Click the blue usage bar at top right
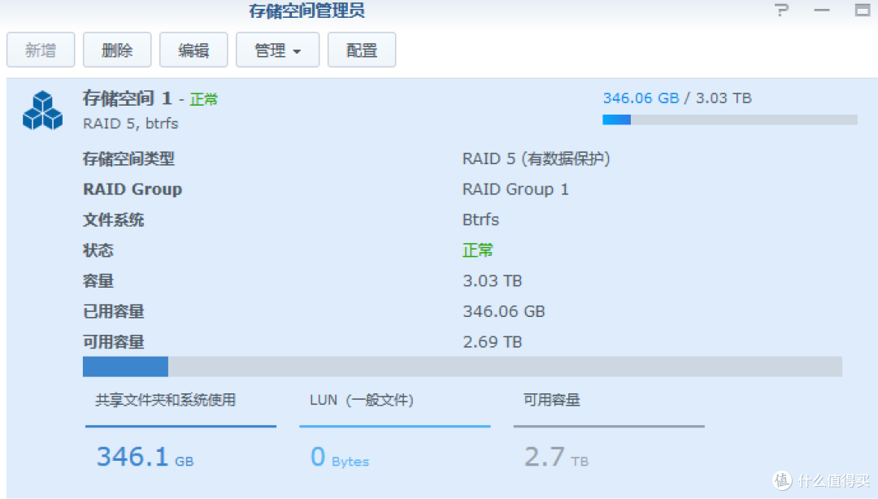This screenshot has height=499, width=878. 729,119
